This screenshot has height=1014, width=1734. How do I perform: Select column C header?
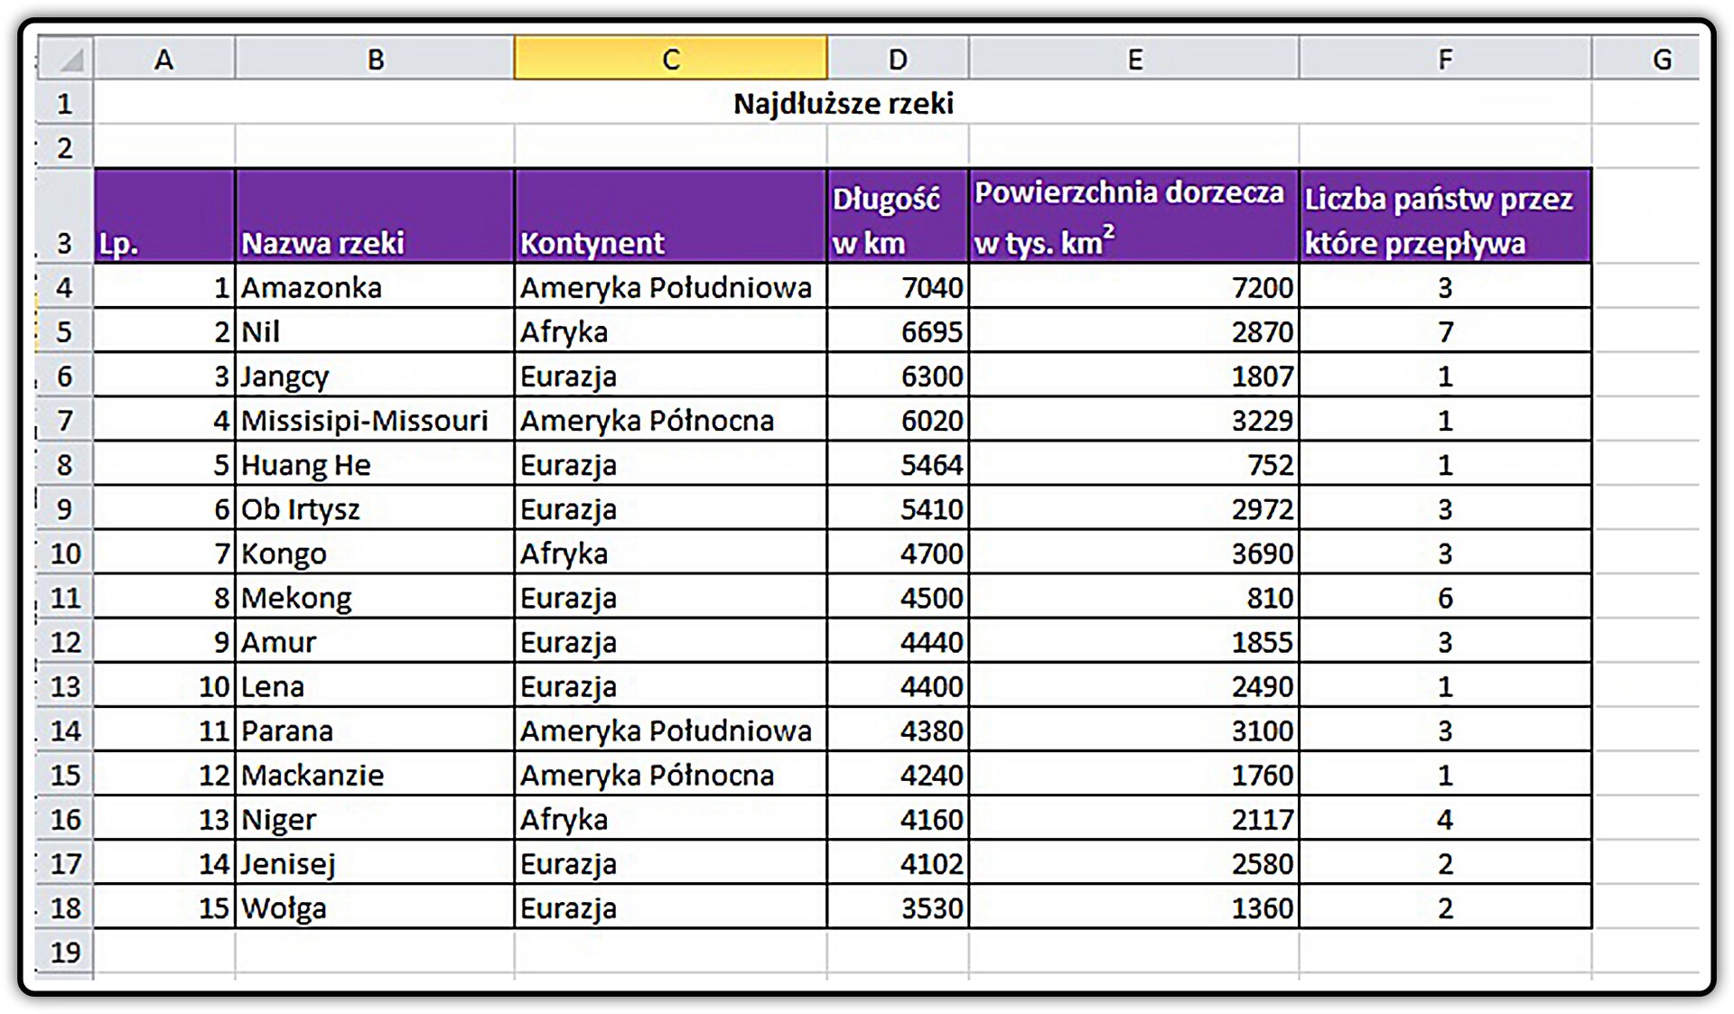(x=671, y=59)
